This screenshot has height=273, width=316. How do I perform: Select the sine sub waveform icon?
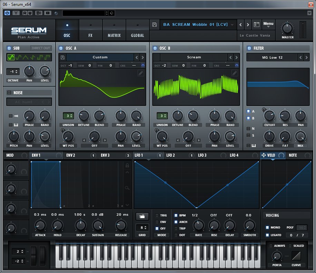click(x=11, y=57)
